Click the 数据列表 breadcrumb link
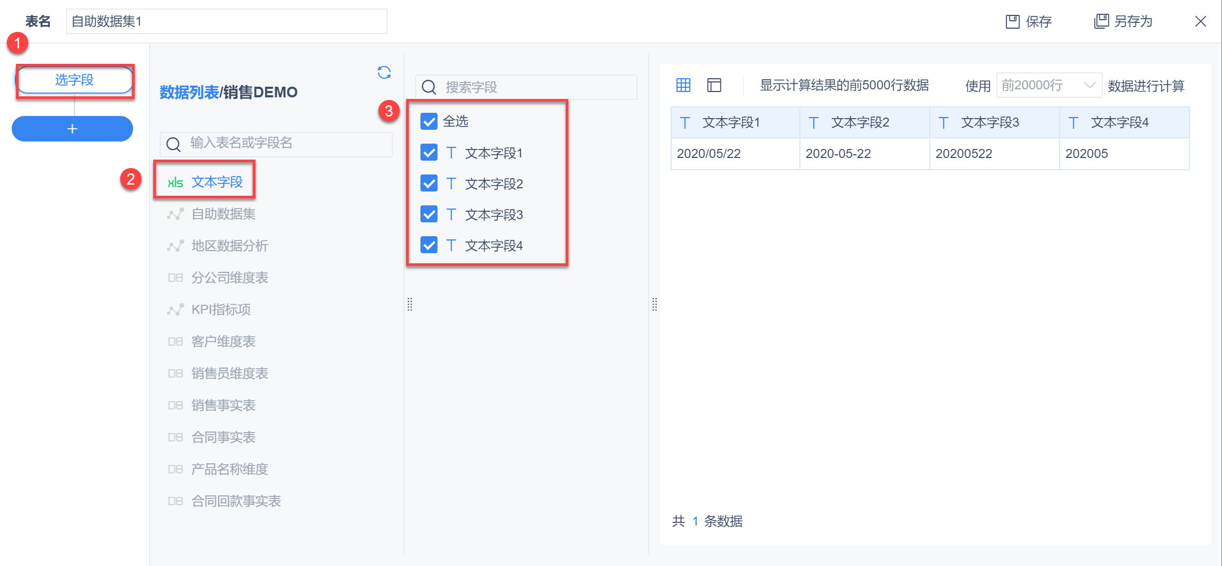Image resolution: width=1222 pixels, height=566 pixels. point(189,93)
